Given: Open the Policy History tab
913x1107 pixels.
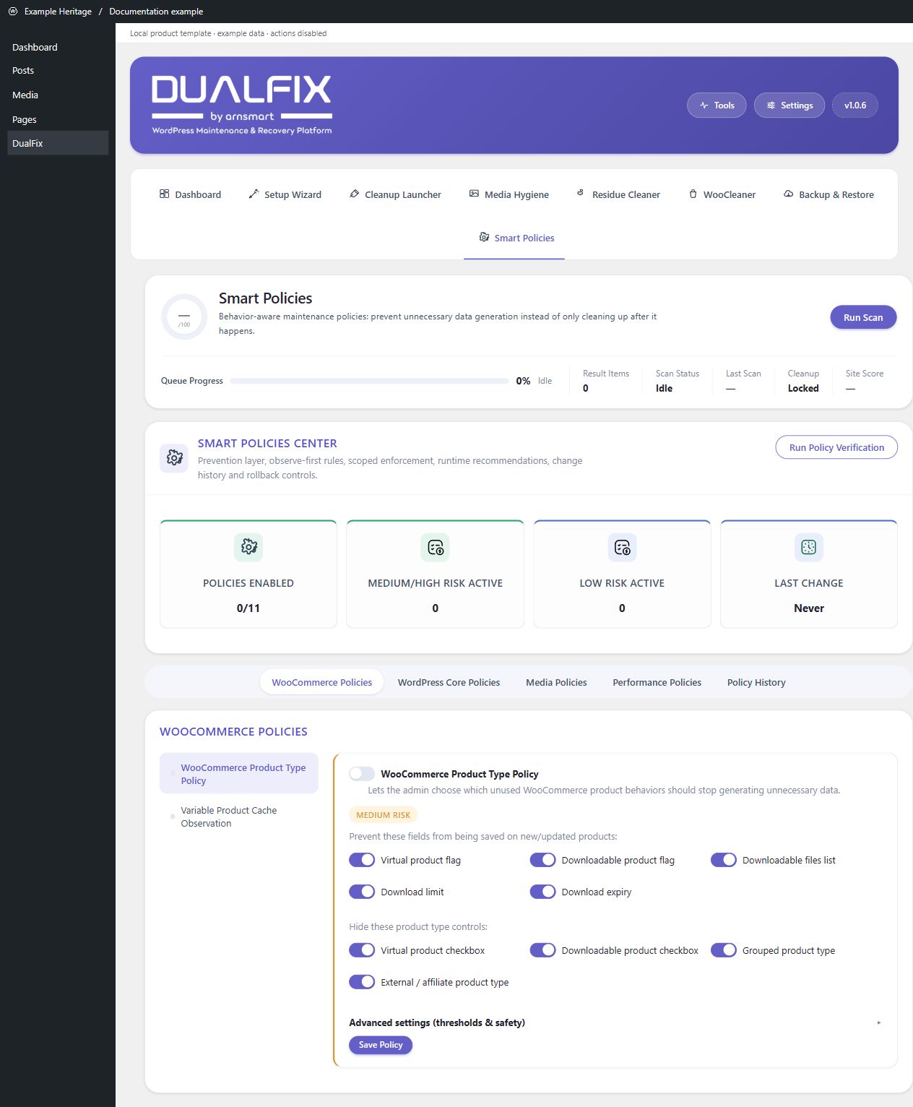Looking at the screenshot, I should (x=756, y=682).
